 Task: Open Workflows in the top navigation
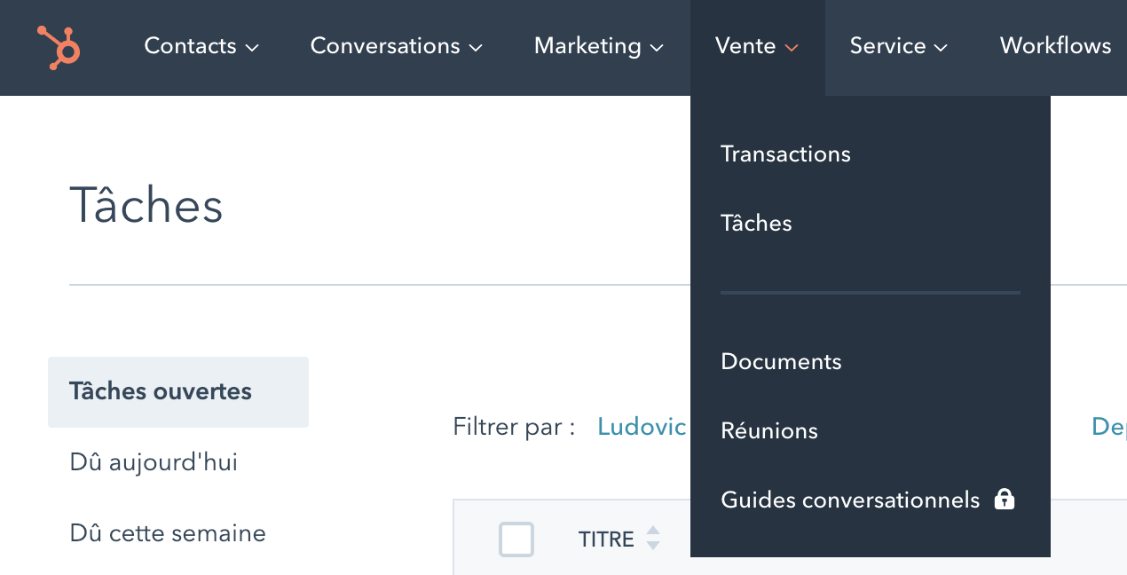pos(1055,46)
